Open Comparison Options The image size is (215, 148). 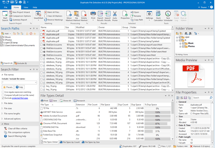pos(20,16)
